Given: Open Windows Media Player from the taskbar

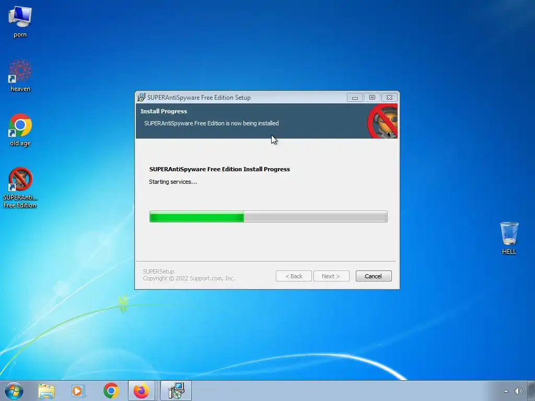Looking at the screenshot, I should [x=78, y=391].
